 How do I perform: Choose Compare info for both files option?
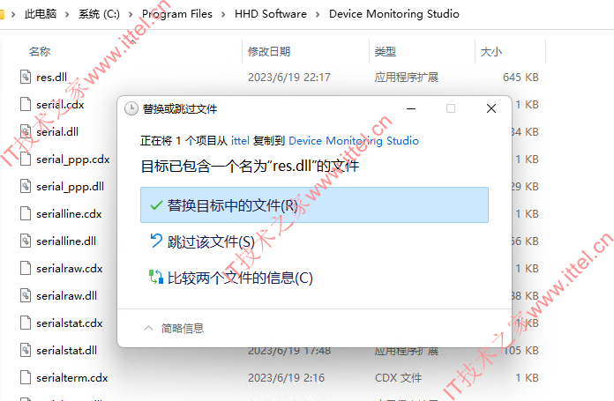314,278
